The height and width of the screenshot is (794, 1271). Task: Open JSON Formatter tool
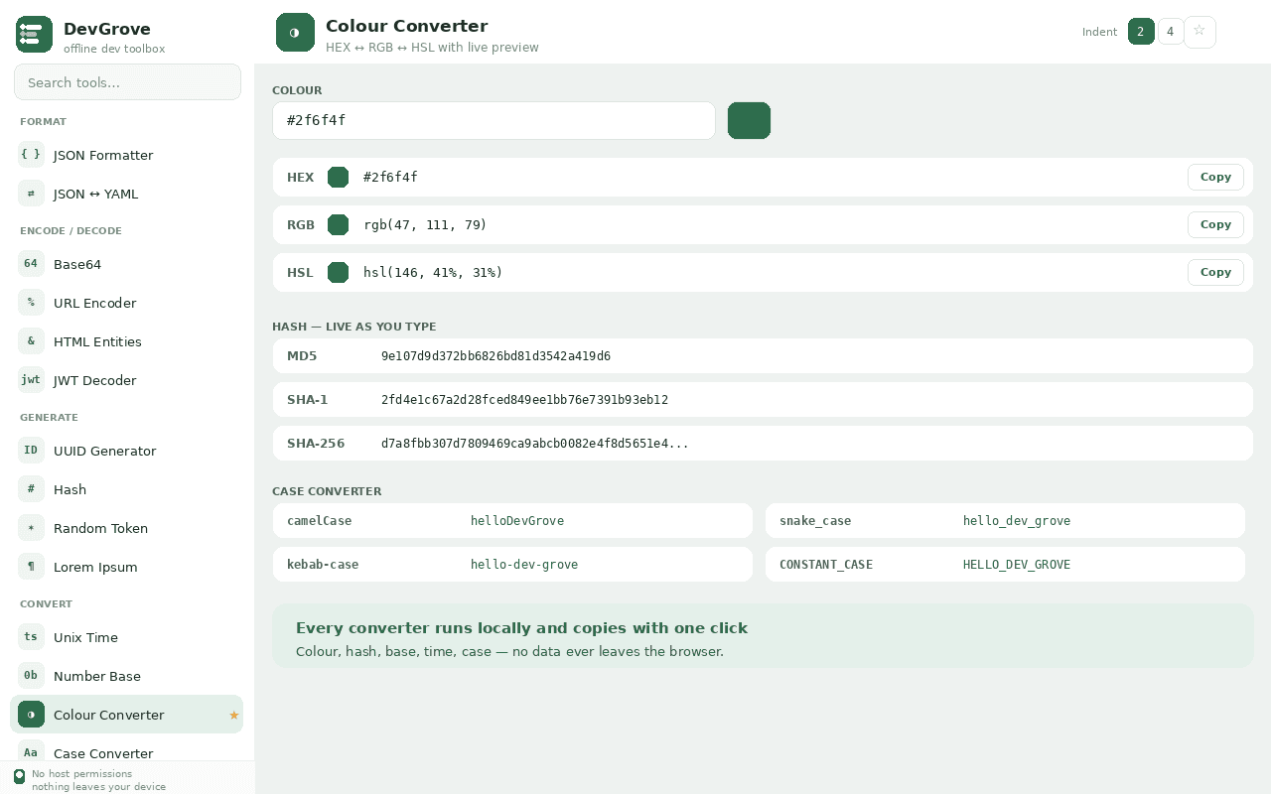[126, 155]
